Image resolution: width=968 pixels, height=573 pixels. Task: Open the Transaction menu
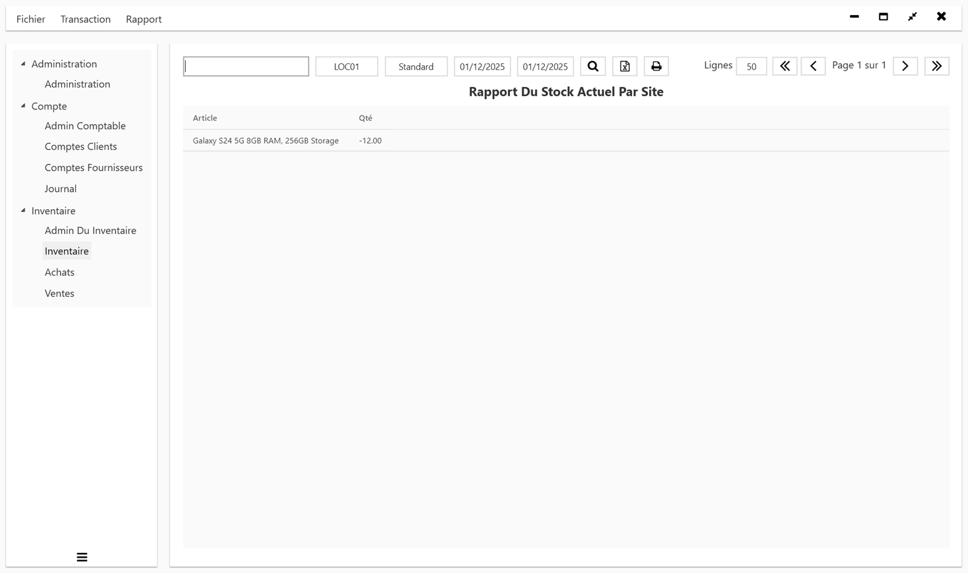coord(85,19)
